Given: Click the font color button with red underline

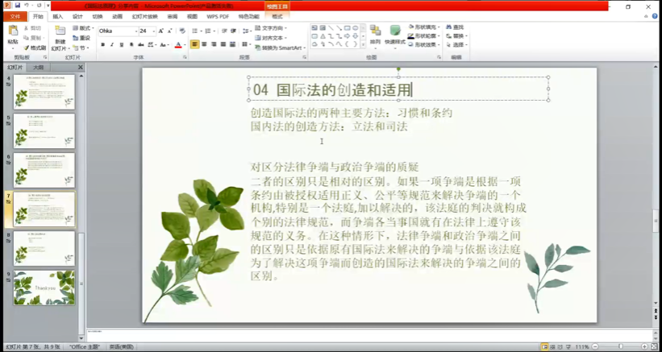Looking at the screenshot, I should click(x=178, y=44).
